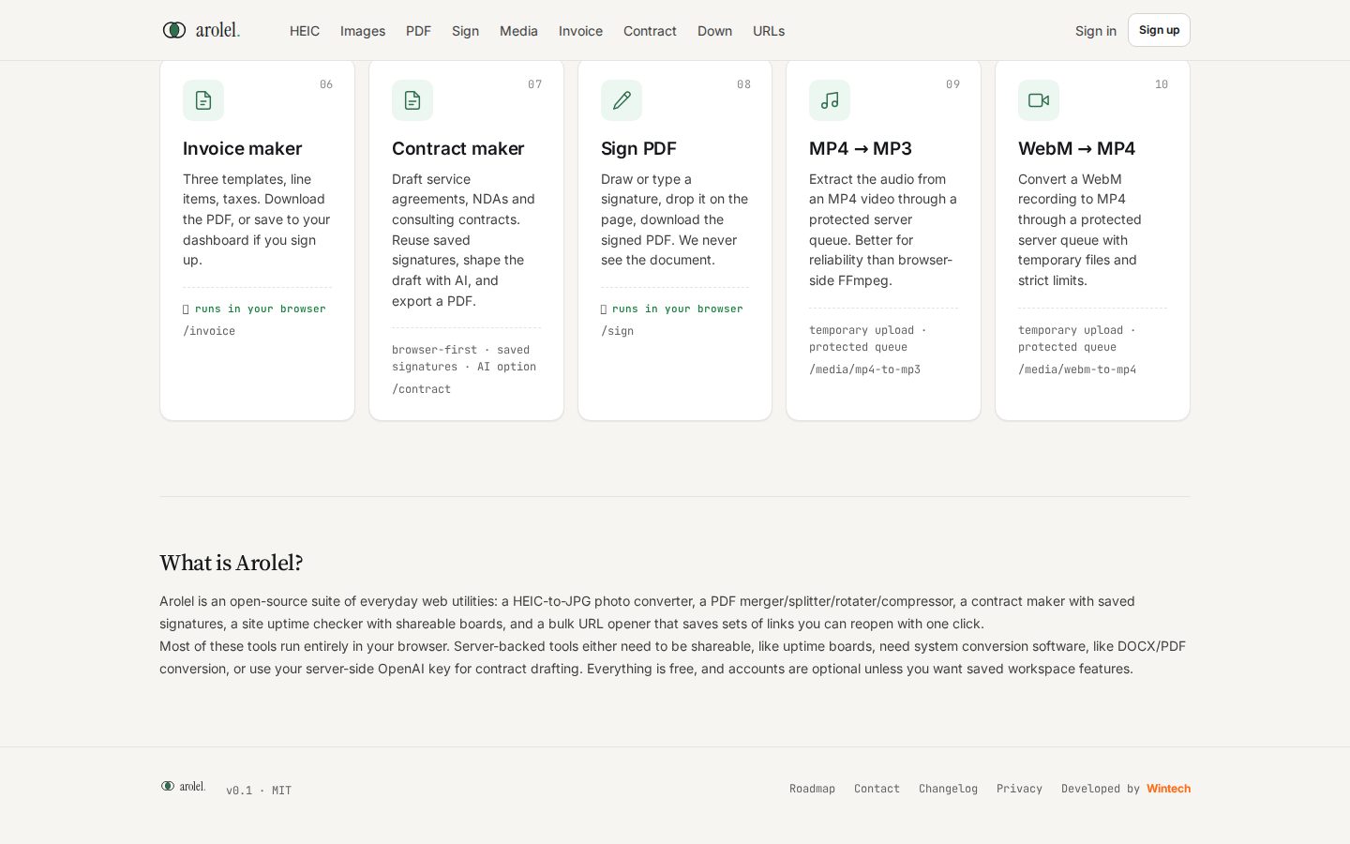This screenshot has height=844, width=1350.
Task: Click the /media/webm-to-mp4 path text
Action: click(1077, 369)
